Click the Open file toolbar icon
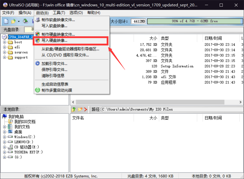The height and width of the screenshot is (179, 244). click(13, 21)
